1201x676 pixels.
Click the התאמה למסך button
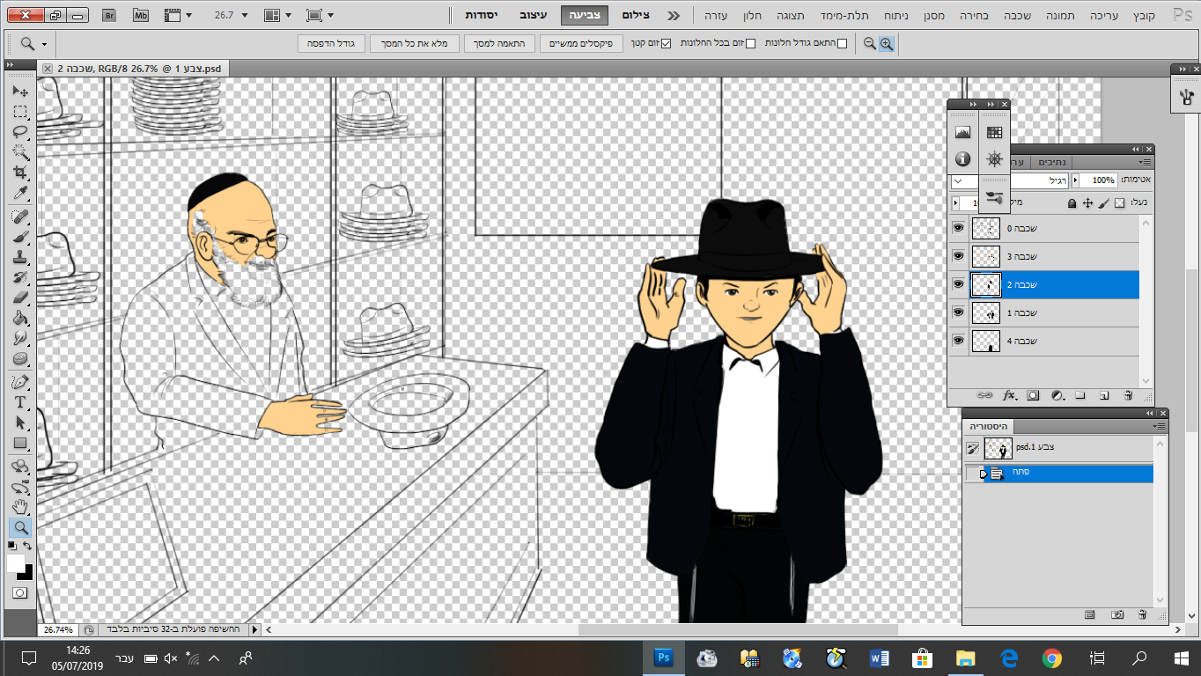(x=500, y=43)
